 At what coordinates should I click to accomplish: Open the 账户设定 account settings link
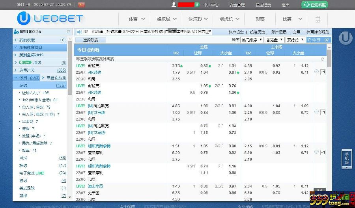(x=236, y=32)
